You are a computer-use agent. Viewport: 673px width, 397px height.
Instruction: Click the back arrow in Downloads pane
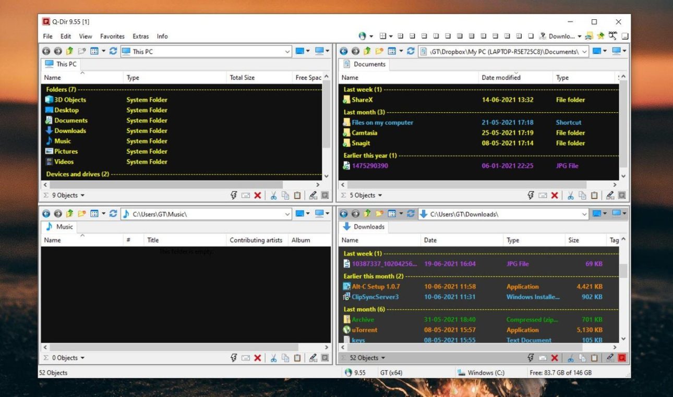pos(344,214)
